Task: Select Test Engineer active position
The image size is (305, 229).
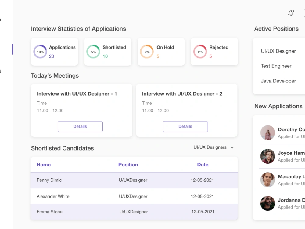Action: [276, 66]
